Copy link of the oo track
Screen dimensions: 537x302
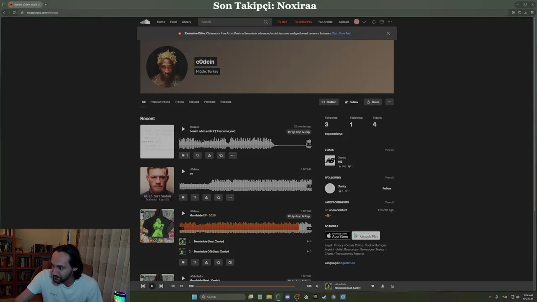[218, 197]
